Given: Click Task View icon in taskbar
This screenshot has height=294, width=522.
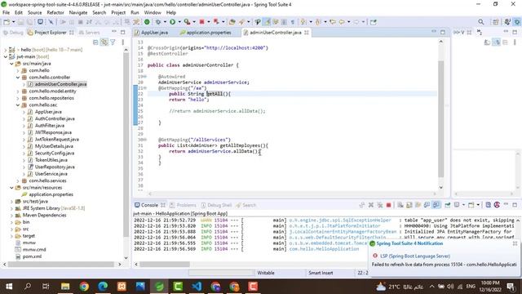Looking at the screenshot, I should coord(46,287).
